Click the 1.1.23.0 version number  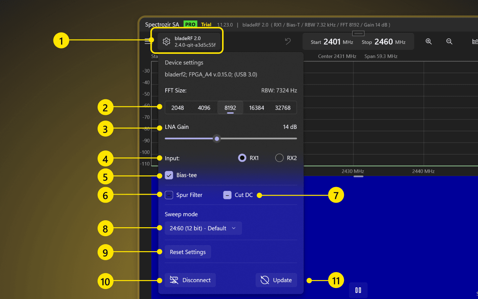click(x=225, y=25)
